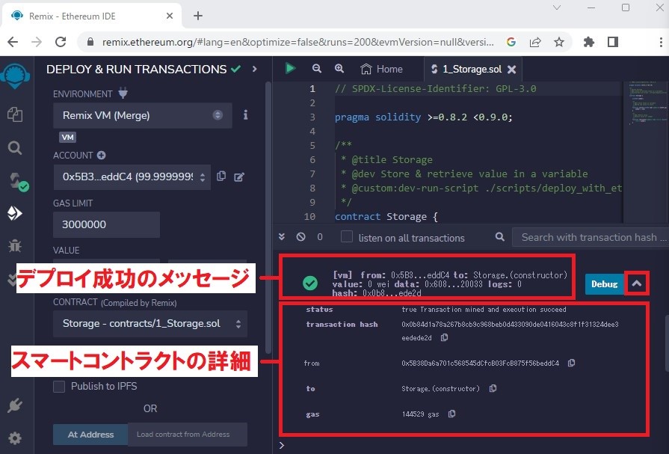Click the At Address button

(90, 435)
